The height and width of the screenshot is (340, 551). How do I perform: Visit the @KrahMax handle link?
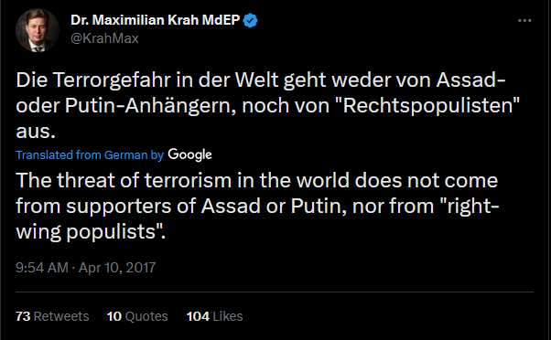(x=104, y=37)
